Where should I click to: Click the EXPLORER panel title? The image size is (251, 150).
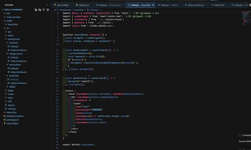tap(9, 5)
